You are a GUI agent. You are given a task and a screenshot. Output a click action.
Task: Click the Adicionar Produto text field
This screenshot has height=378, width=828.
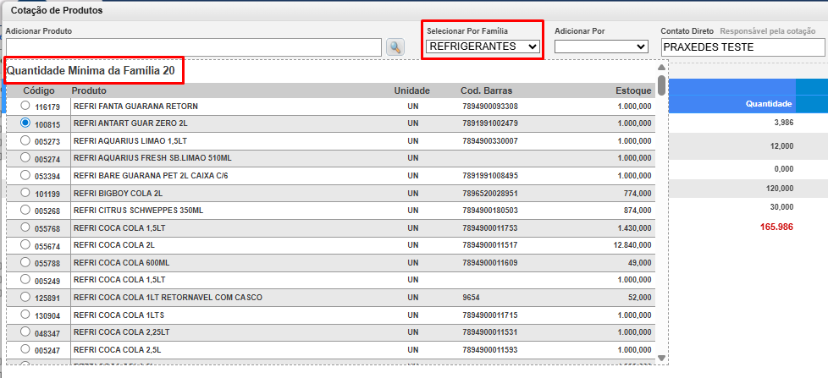[x=194, y=47]
